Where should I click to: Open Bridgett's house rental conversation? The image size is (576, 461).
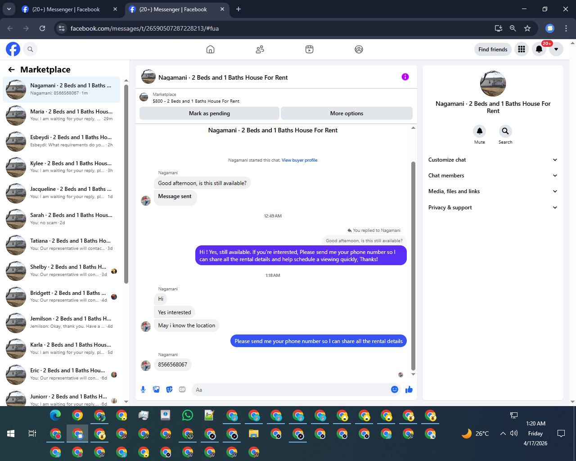point(62,297)
